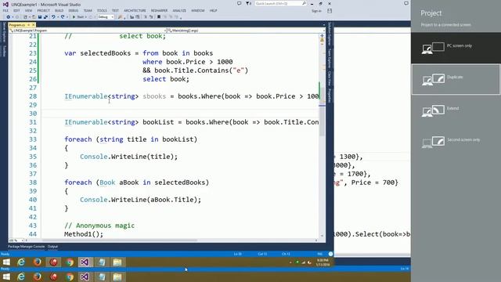Click the PC screen only monitor icon
Viewport: 501px width, 282px height.
point(433,49)
